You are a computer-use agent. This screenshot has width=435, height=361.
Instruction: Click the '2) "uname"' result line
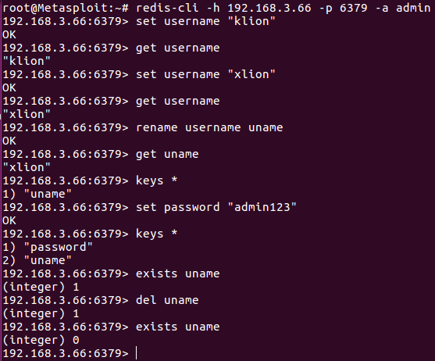pyautogui.click(x=37, y=260)
